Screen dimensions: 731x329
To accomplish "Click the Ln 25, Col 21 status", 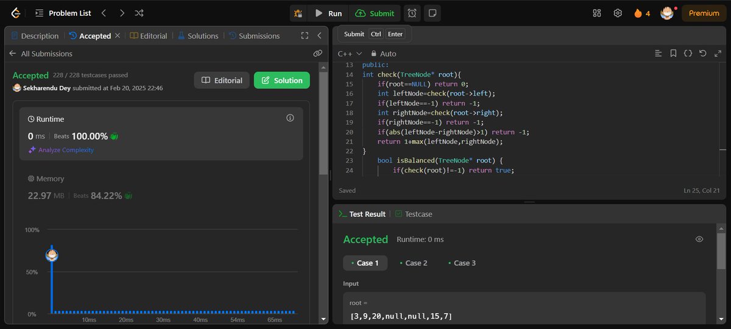I will [x=702, y=191].
